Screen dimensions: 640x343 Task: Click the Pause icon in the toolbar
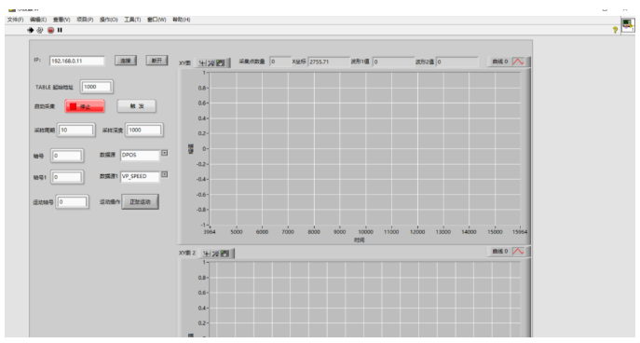click(x=60, y=30)
